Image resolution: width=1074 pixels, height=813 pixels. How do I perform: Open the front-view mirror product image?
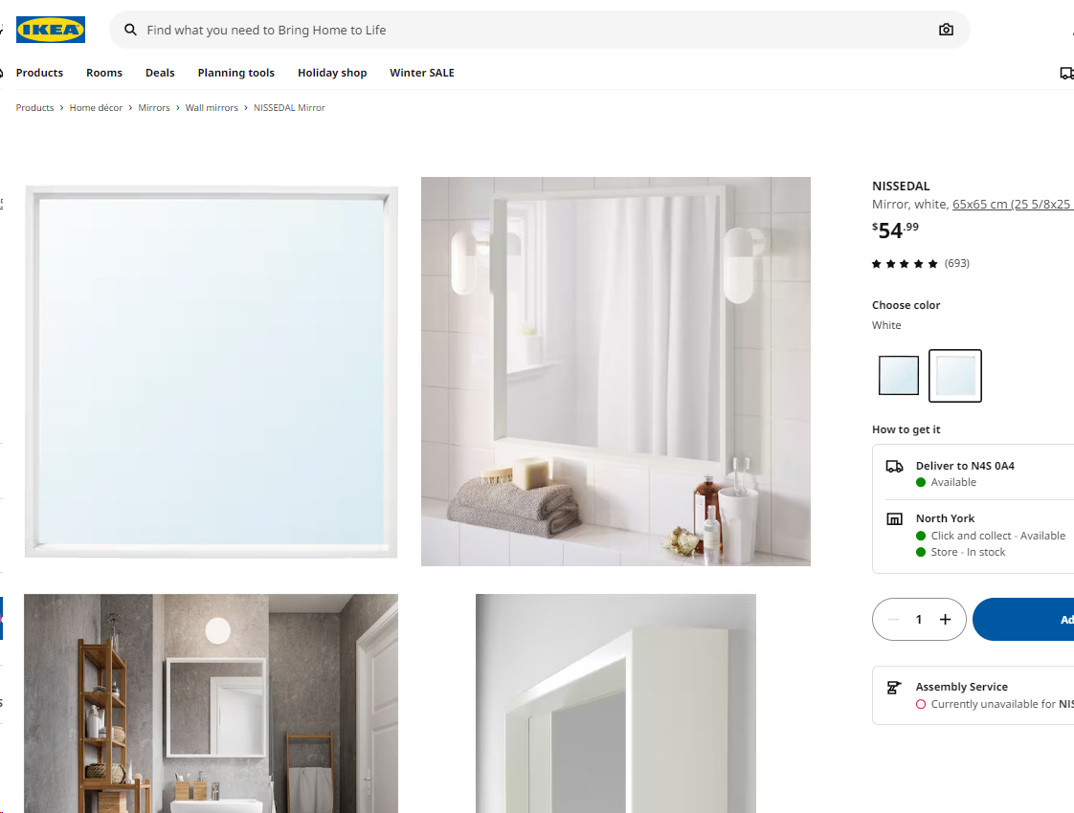pos(211,372)
